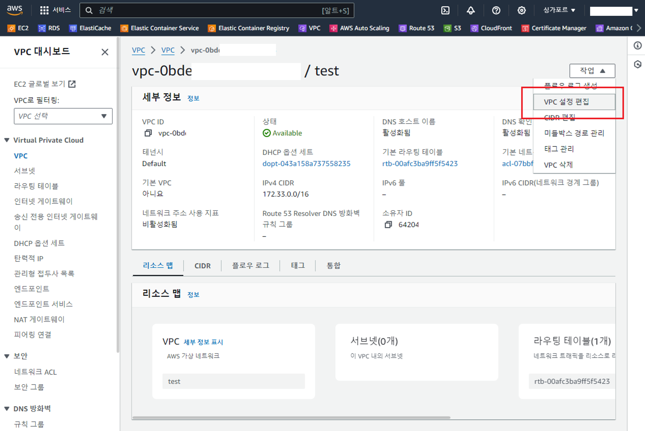
Task: Open the VPC 선택 filter dropdown
Action: [x=63, y=116]
